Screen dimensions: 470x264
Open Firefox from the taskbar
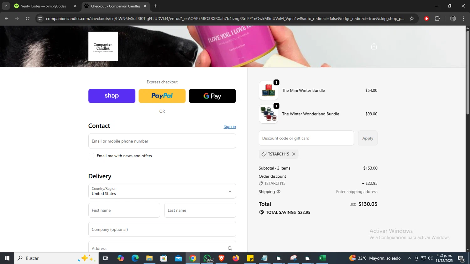[236, 258]
